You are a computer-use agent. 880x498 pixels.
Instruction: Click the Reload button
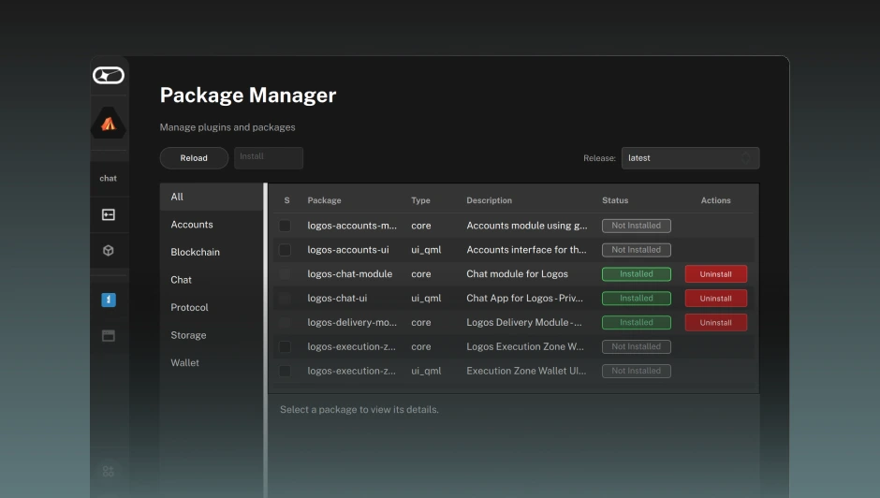tap(194, 158)
